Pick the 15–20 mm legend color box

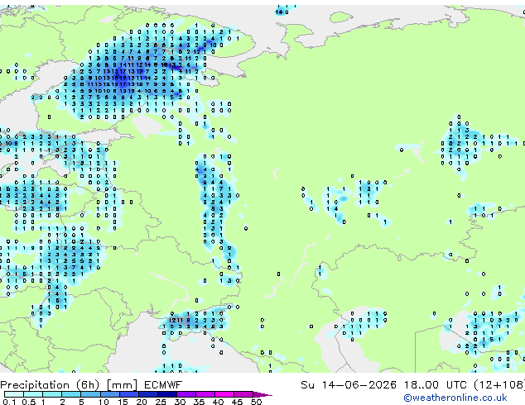(x=128, y=394)
